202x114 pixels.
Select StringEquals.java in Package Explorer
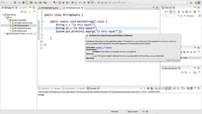coord(21,25)
